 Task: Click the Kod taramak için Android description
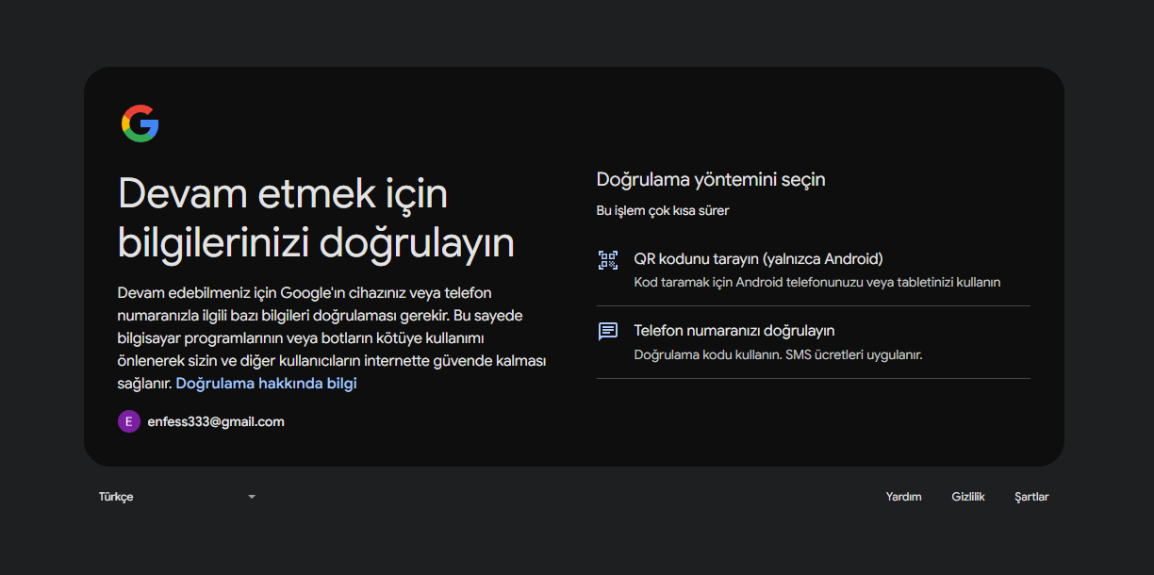coord(817,282)
